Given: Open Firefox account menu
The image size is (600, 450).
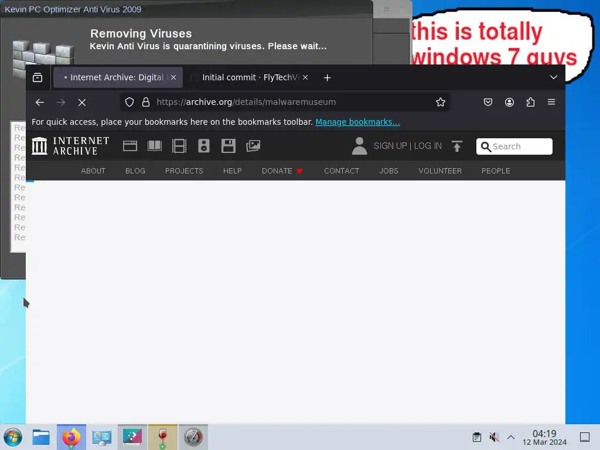Looking at the screenshot, I should [x=509, y=102].
